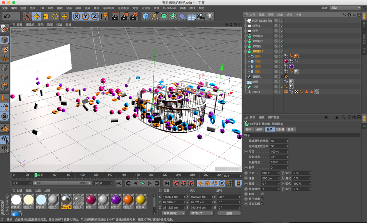Open Render Settings clapperboard gear icon
The image size is (367, 223).
pos(134,16)
